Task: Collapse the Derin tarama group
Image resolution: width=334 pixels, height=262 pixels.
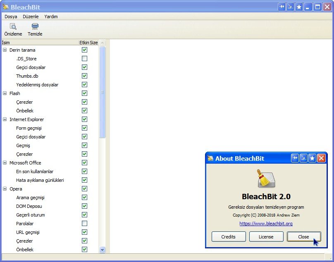Action: (5, 50)
